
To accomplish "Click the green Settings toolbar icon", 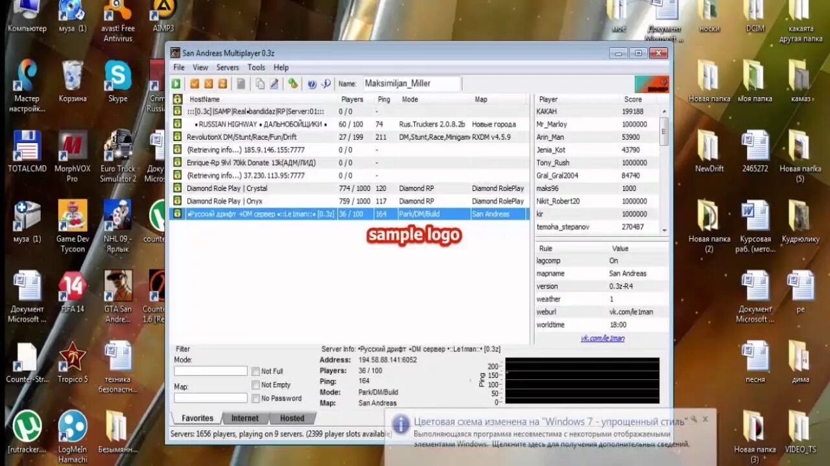I will [x=293, y=83].
